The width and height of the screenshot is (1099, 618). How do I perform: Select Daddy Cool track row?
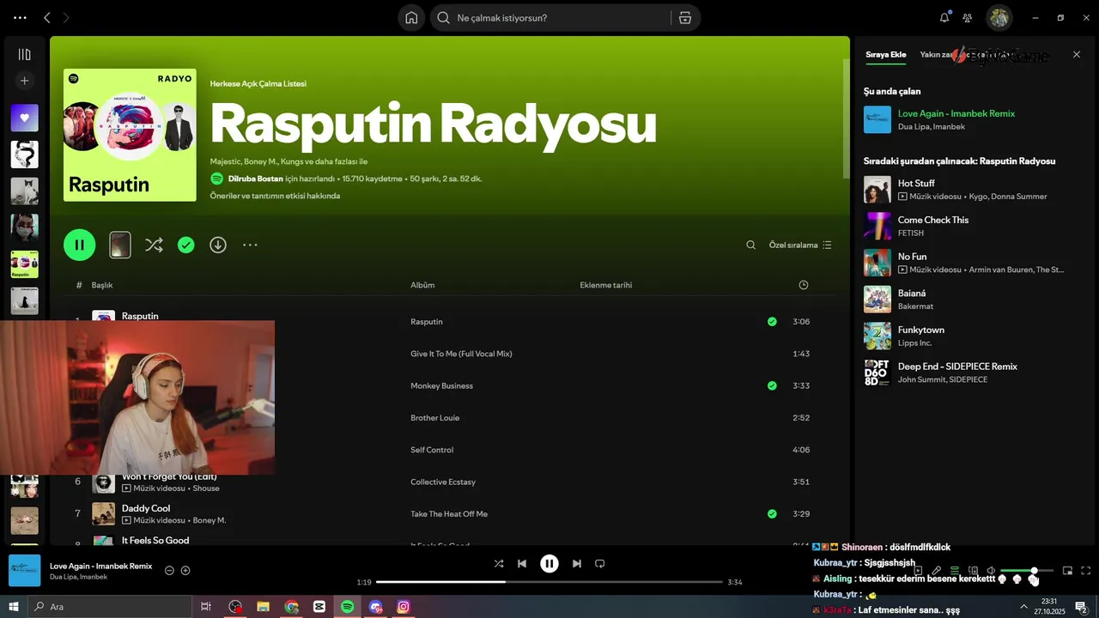coord(449,514)
